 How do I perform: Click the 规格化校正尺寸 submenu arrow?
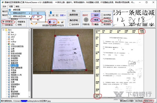coord(30,13)
